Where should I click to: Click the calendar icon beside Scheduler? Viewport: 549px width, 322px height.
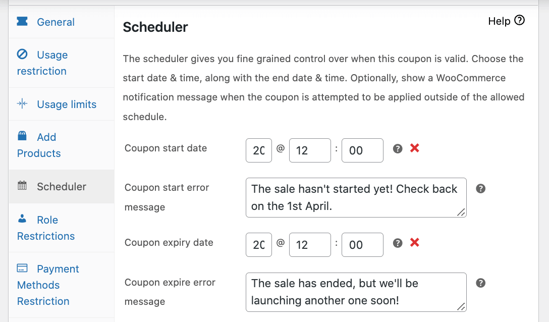(22, 186)
